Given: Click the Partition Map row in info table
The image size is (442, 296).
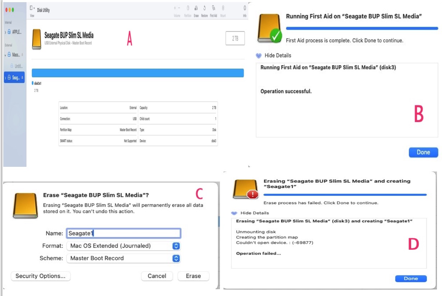Looking at the screenshot, I should [98, 130].
